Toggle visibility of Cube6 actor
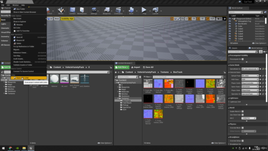This screenshot has width=268, height=151. 230,39
